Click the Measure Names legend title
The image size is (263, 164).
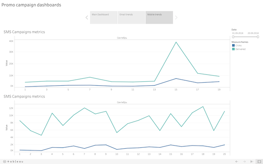pos(240,42)
